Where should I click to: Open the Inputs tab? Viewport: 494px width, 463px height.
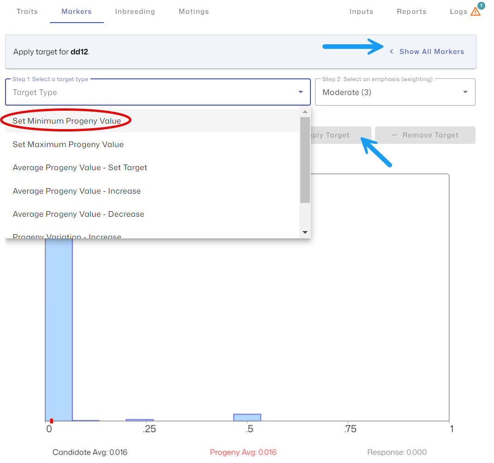(361, 12)
